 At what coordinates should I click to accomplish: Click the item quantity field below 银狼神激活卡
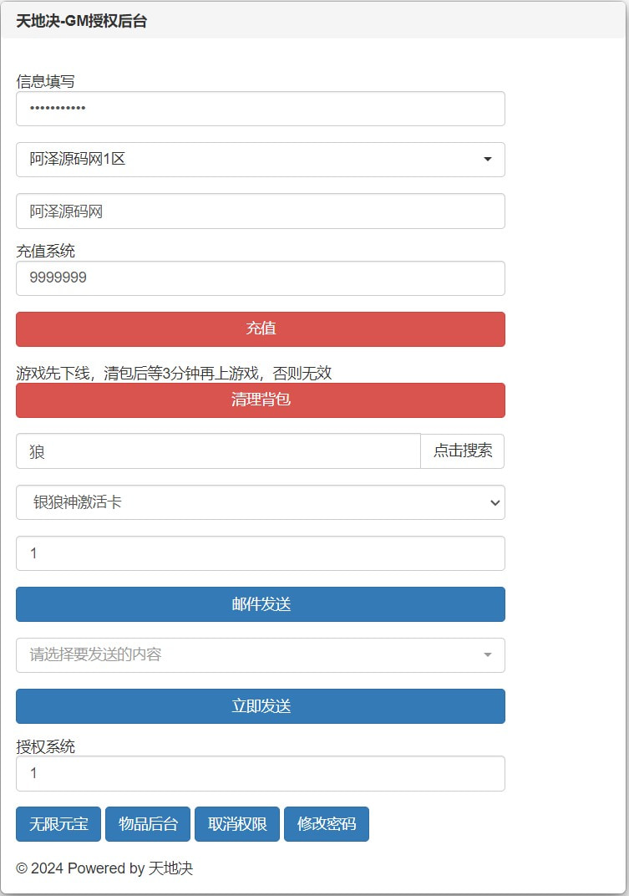(260, 553)
